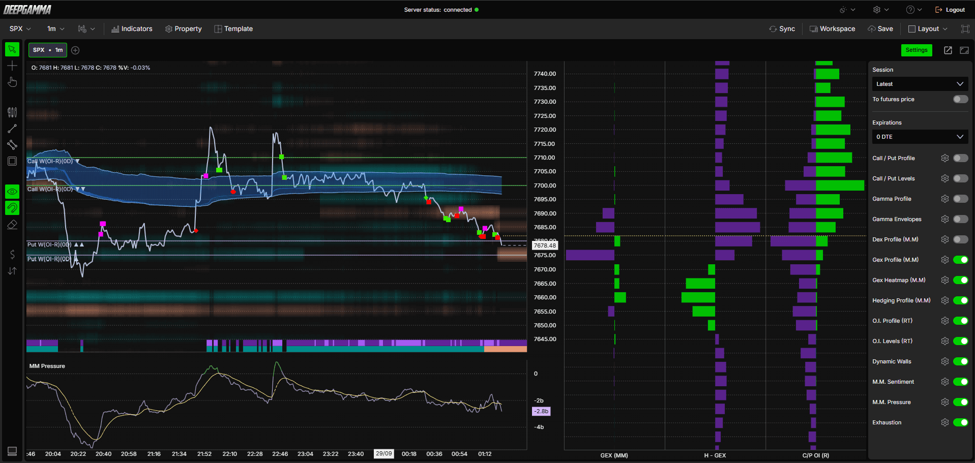Select the SPX 1m chart tab
This screenshot has width=975, height=463.
tap(48, 50)
